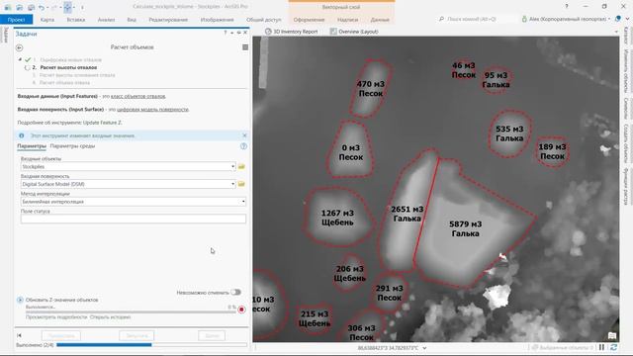Open the Общий доступ ribbon tab
Image resolution: width=633 pixels, height=356 pixels.
(264, 20)
